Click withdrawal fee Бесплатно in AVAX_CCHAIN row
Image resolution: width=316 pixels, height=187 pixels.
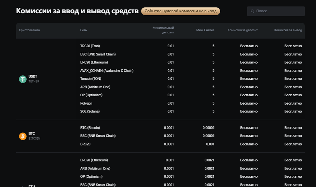[x=293, y=71]
